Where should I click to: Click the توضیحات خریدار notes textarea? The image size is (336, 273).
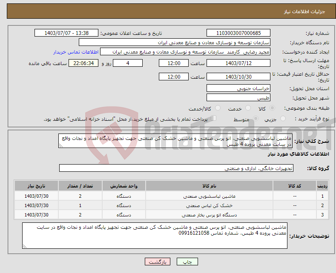pos(155,236)
